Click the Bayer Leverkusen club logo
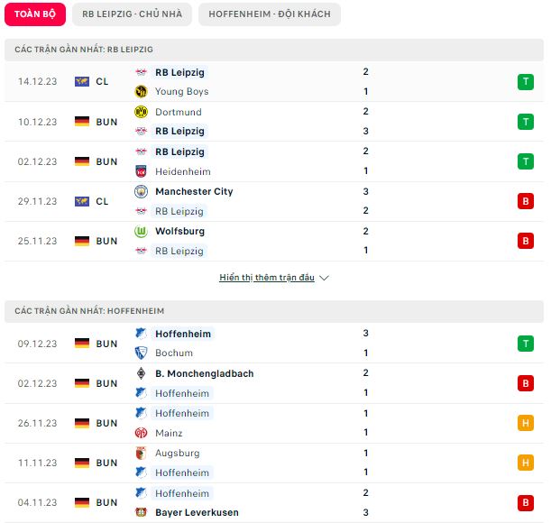 coord(141,512)
